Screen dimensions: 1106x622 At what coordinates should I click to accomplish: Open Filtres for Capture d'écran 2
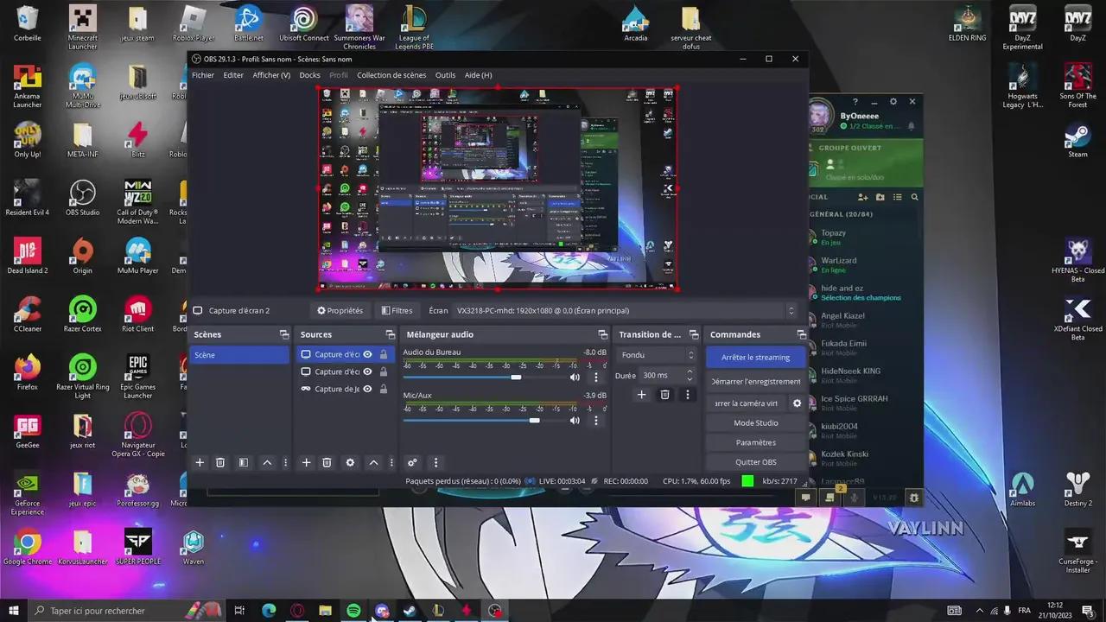click(397, 310)
